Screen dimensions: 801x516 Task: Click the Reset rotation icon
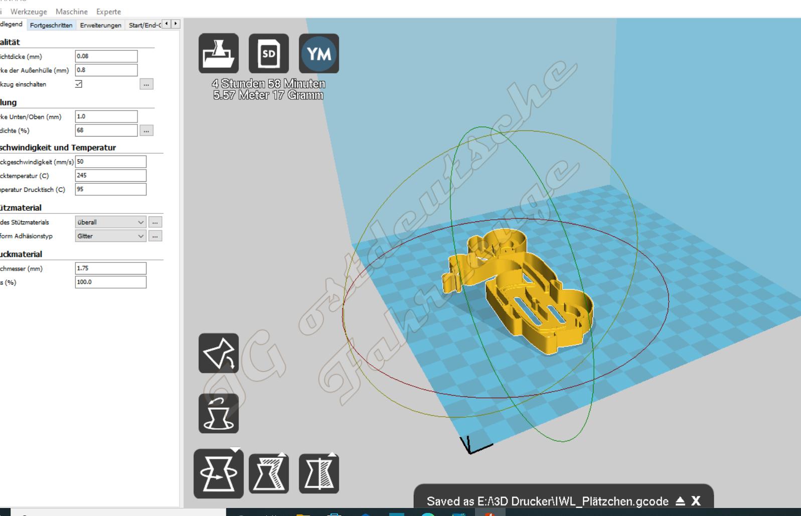(x=218, y=414)
